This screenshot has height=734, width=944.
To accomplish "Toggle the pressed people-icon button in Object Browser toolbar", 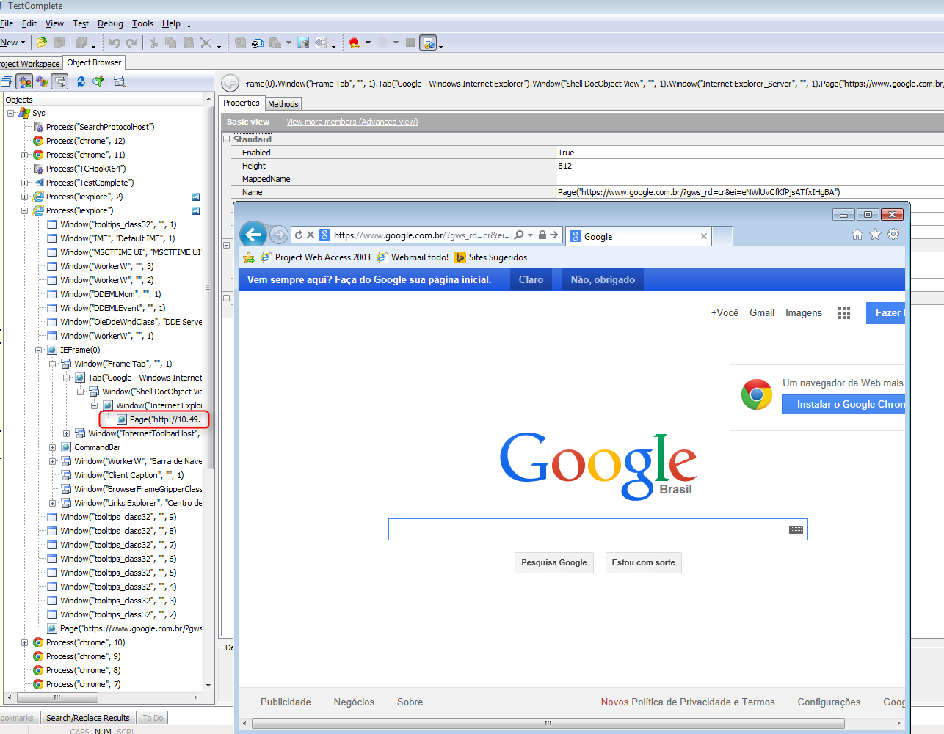I will point(25,81).
